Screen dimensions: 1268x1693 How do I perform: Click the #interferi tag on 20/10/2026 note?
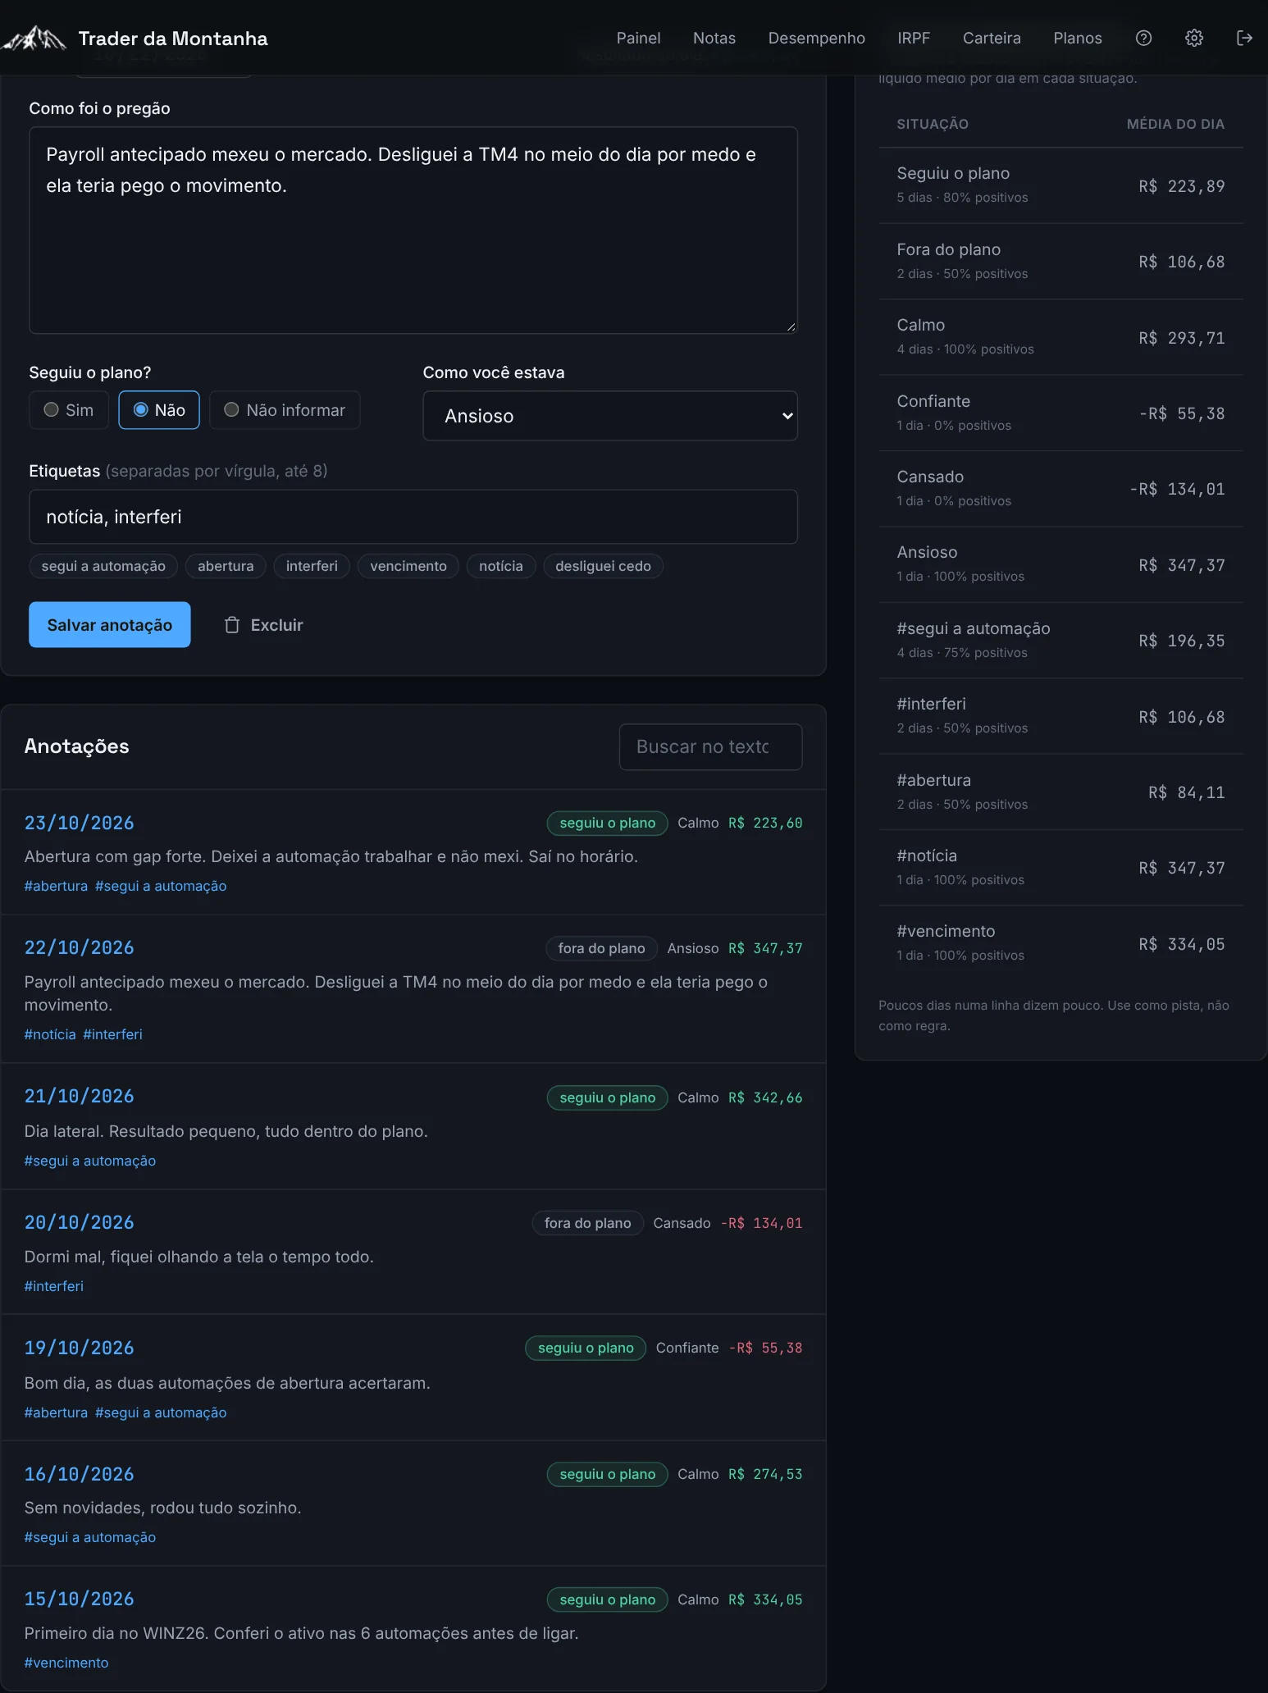point(54,1286)
